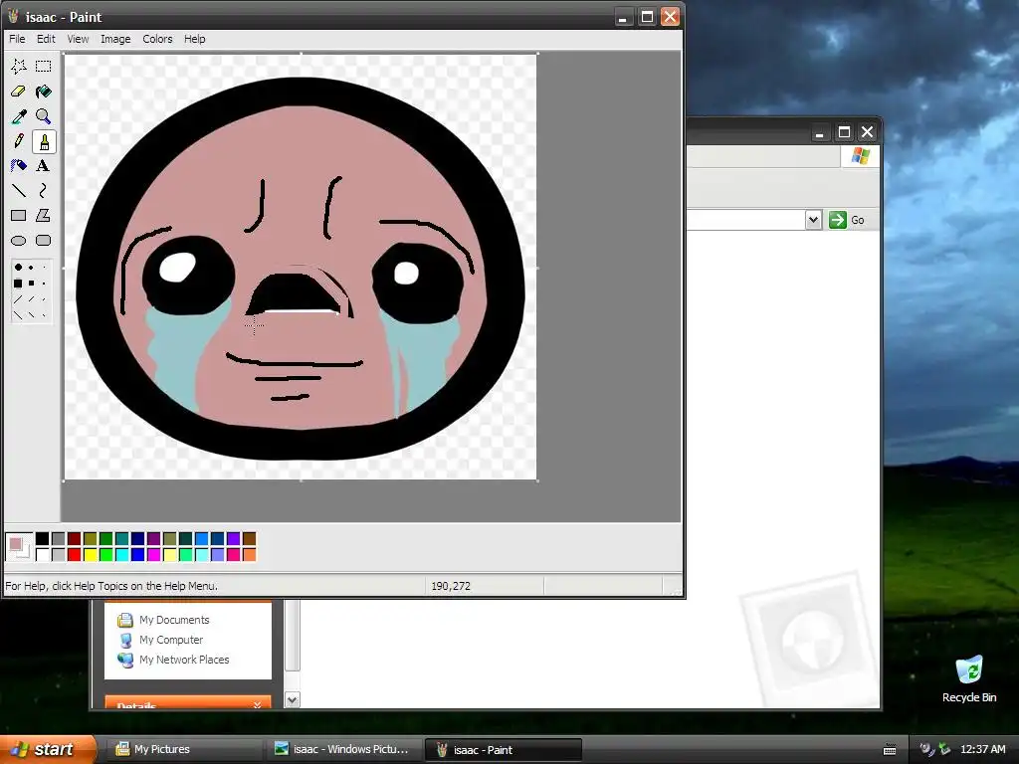Select the Magnifier tool
The image size is (1019, 764).
(44, 116)
